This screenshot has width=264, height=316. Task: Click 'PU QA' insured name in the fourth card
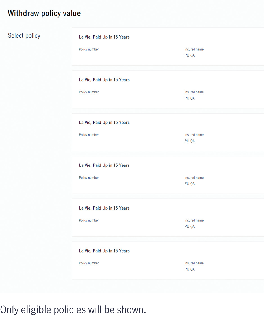[190, 183]
